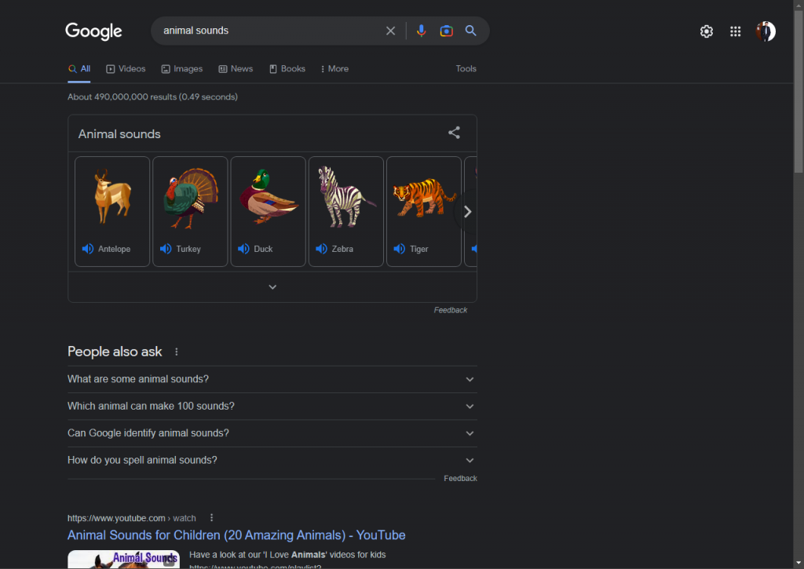Open search by image camera
This screenshot has height=569, width=804.
pos(447,31)
